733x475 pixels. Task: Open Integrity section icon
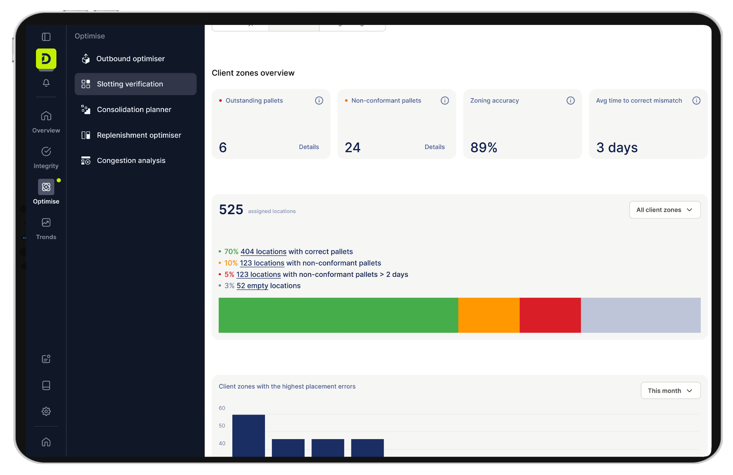coord(46,152)
